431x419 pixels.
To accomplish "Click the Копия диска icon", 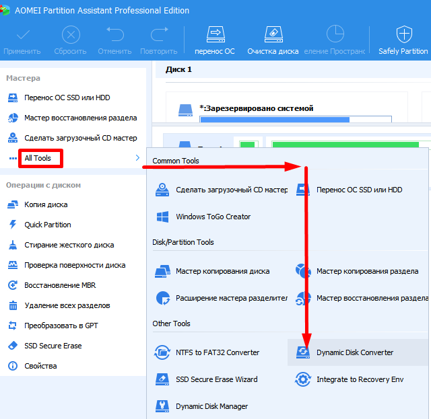I will pos(13,204).
